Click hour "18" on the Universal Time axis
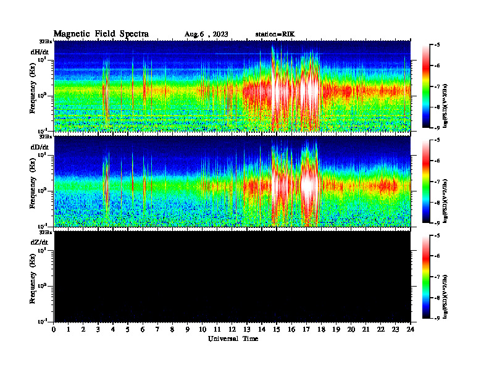489x378 pixels. coord(321,330)
